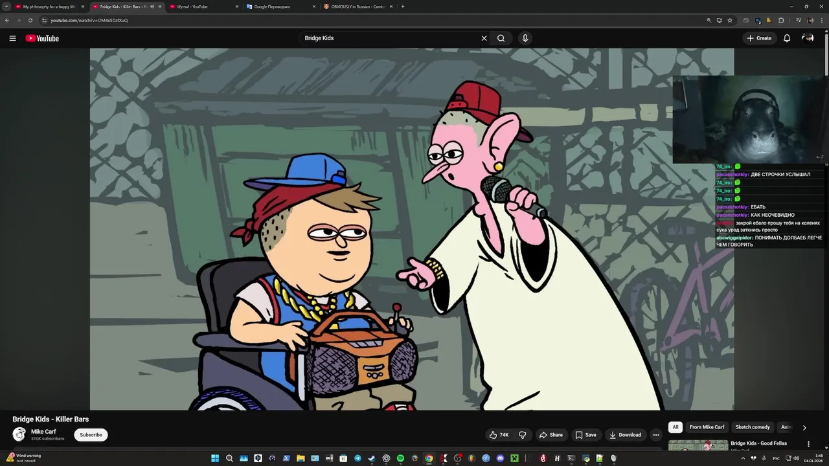Select the From Mike Carf chip
829x466 pixels.
(707, 427)
